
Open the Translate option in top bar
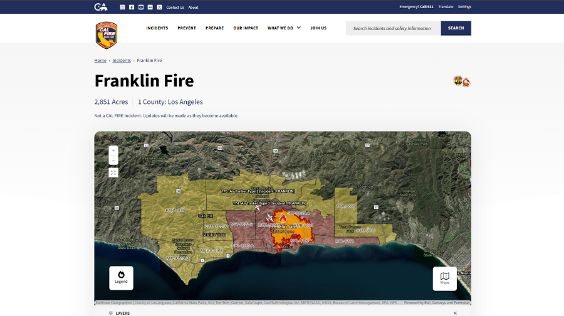[x=446, y=7]
